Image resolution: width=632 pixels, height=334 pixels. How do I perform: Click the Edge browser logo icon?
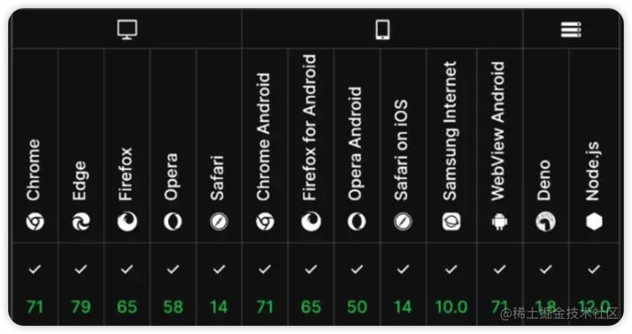(x=81, y=221)
